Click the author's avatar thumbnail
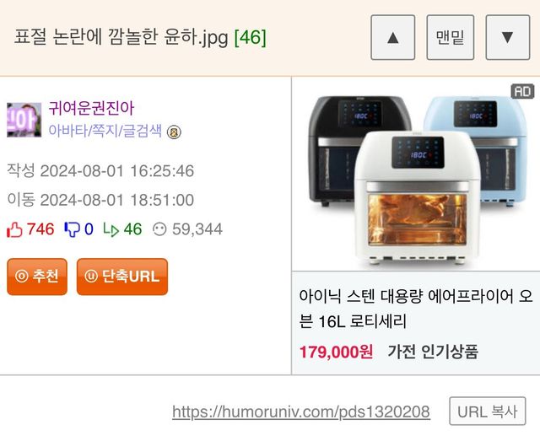Viewport: 540px width, 441px height. pos(24,120)
